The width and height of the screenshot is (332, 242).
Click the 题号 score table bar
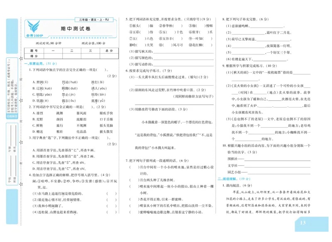(35, 51)
